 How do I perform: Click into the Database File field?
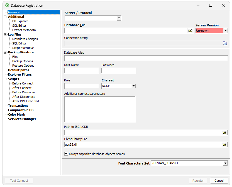126,31
